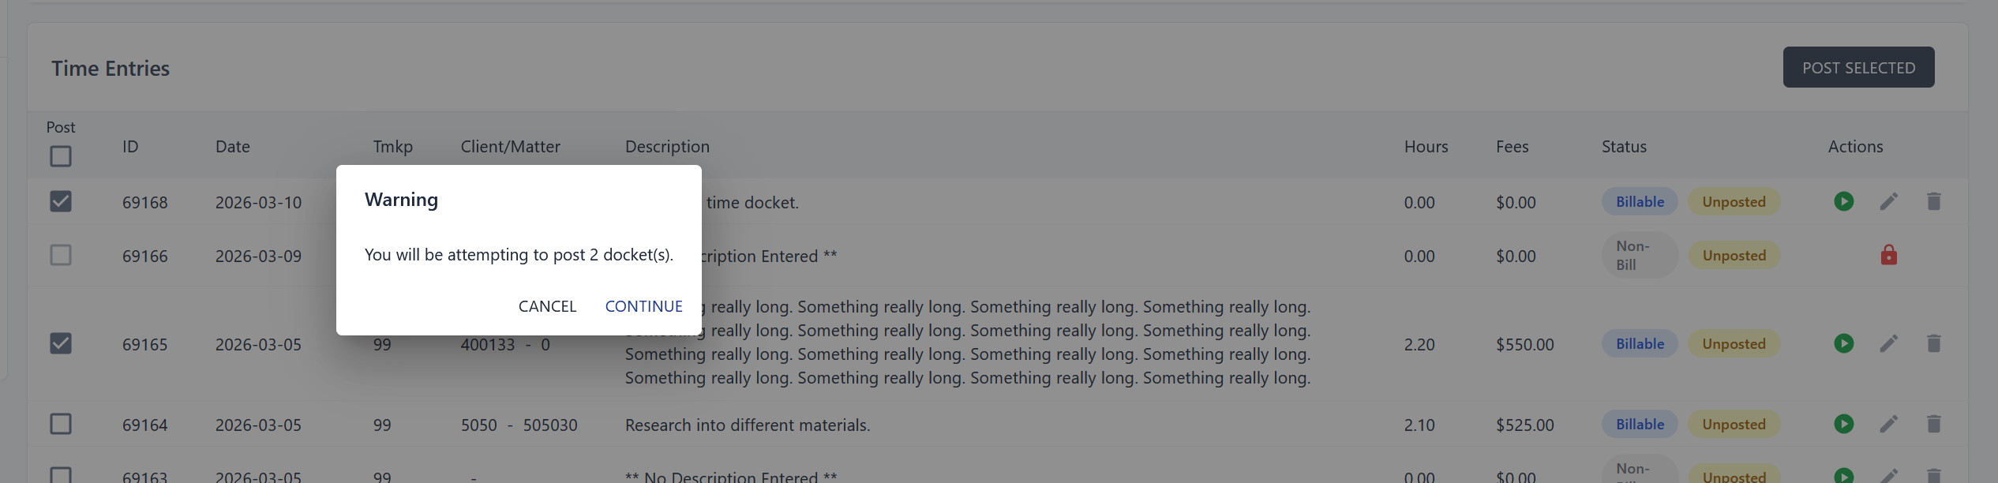This screenshot has height=483, width=1998.
Task: Cancel the Warning dialog
Action: (547, 306)
